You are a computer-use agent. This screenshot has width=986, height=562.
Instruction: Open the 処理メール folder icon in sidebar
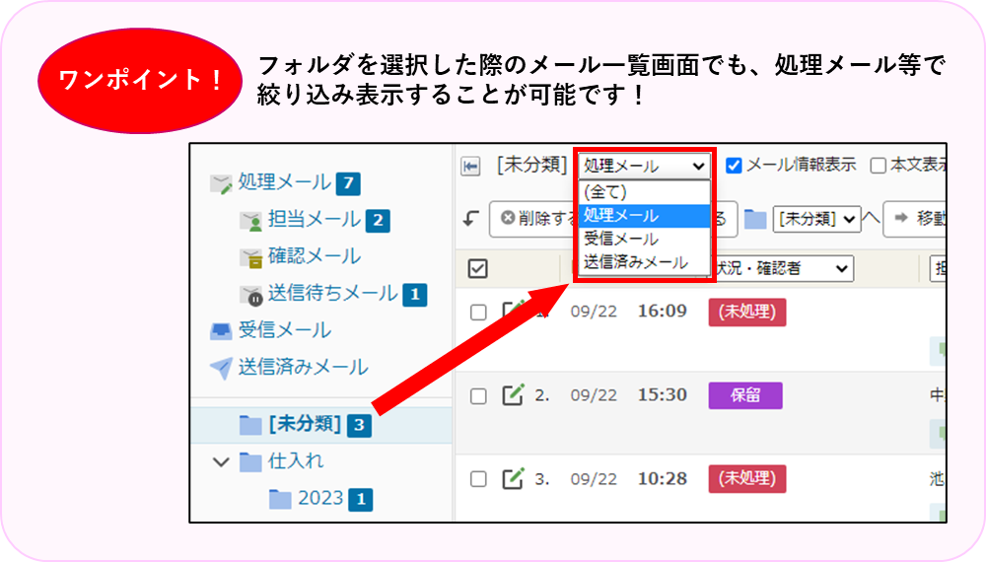tap(221, 183)
